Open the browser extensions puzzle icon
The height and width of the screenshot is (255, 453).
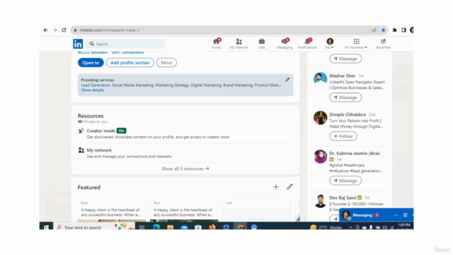coord(395,30)
